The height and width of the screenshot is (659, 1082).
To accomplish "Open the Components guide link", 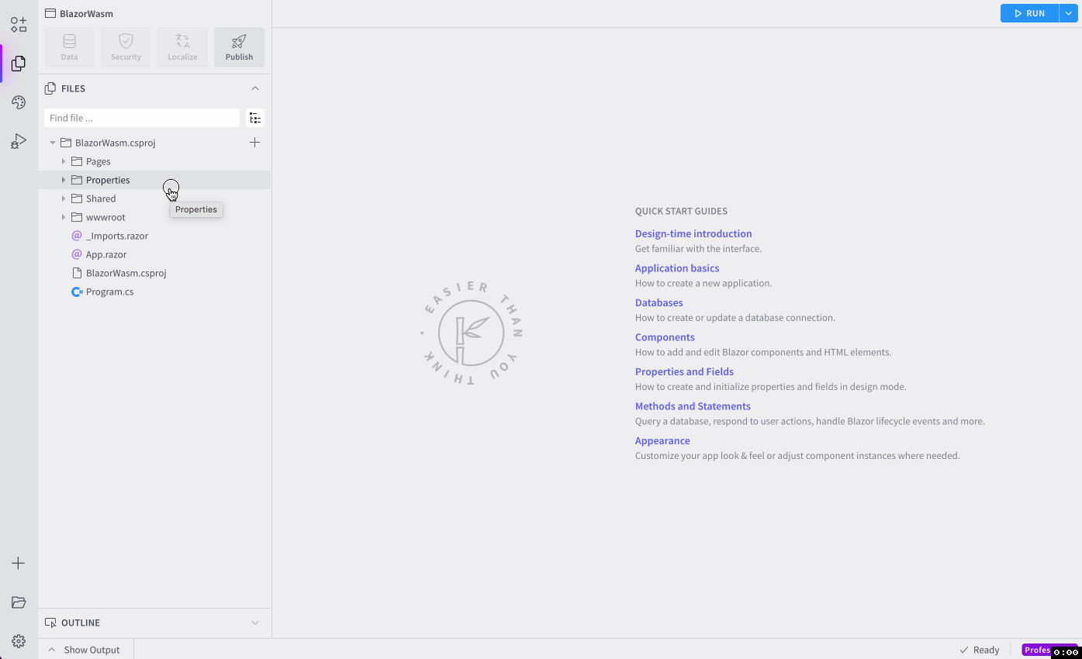I will coord(665,337).
